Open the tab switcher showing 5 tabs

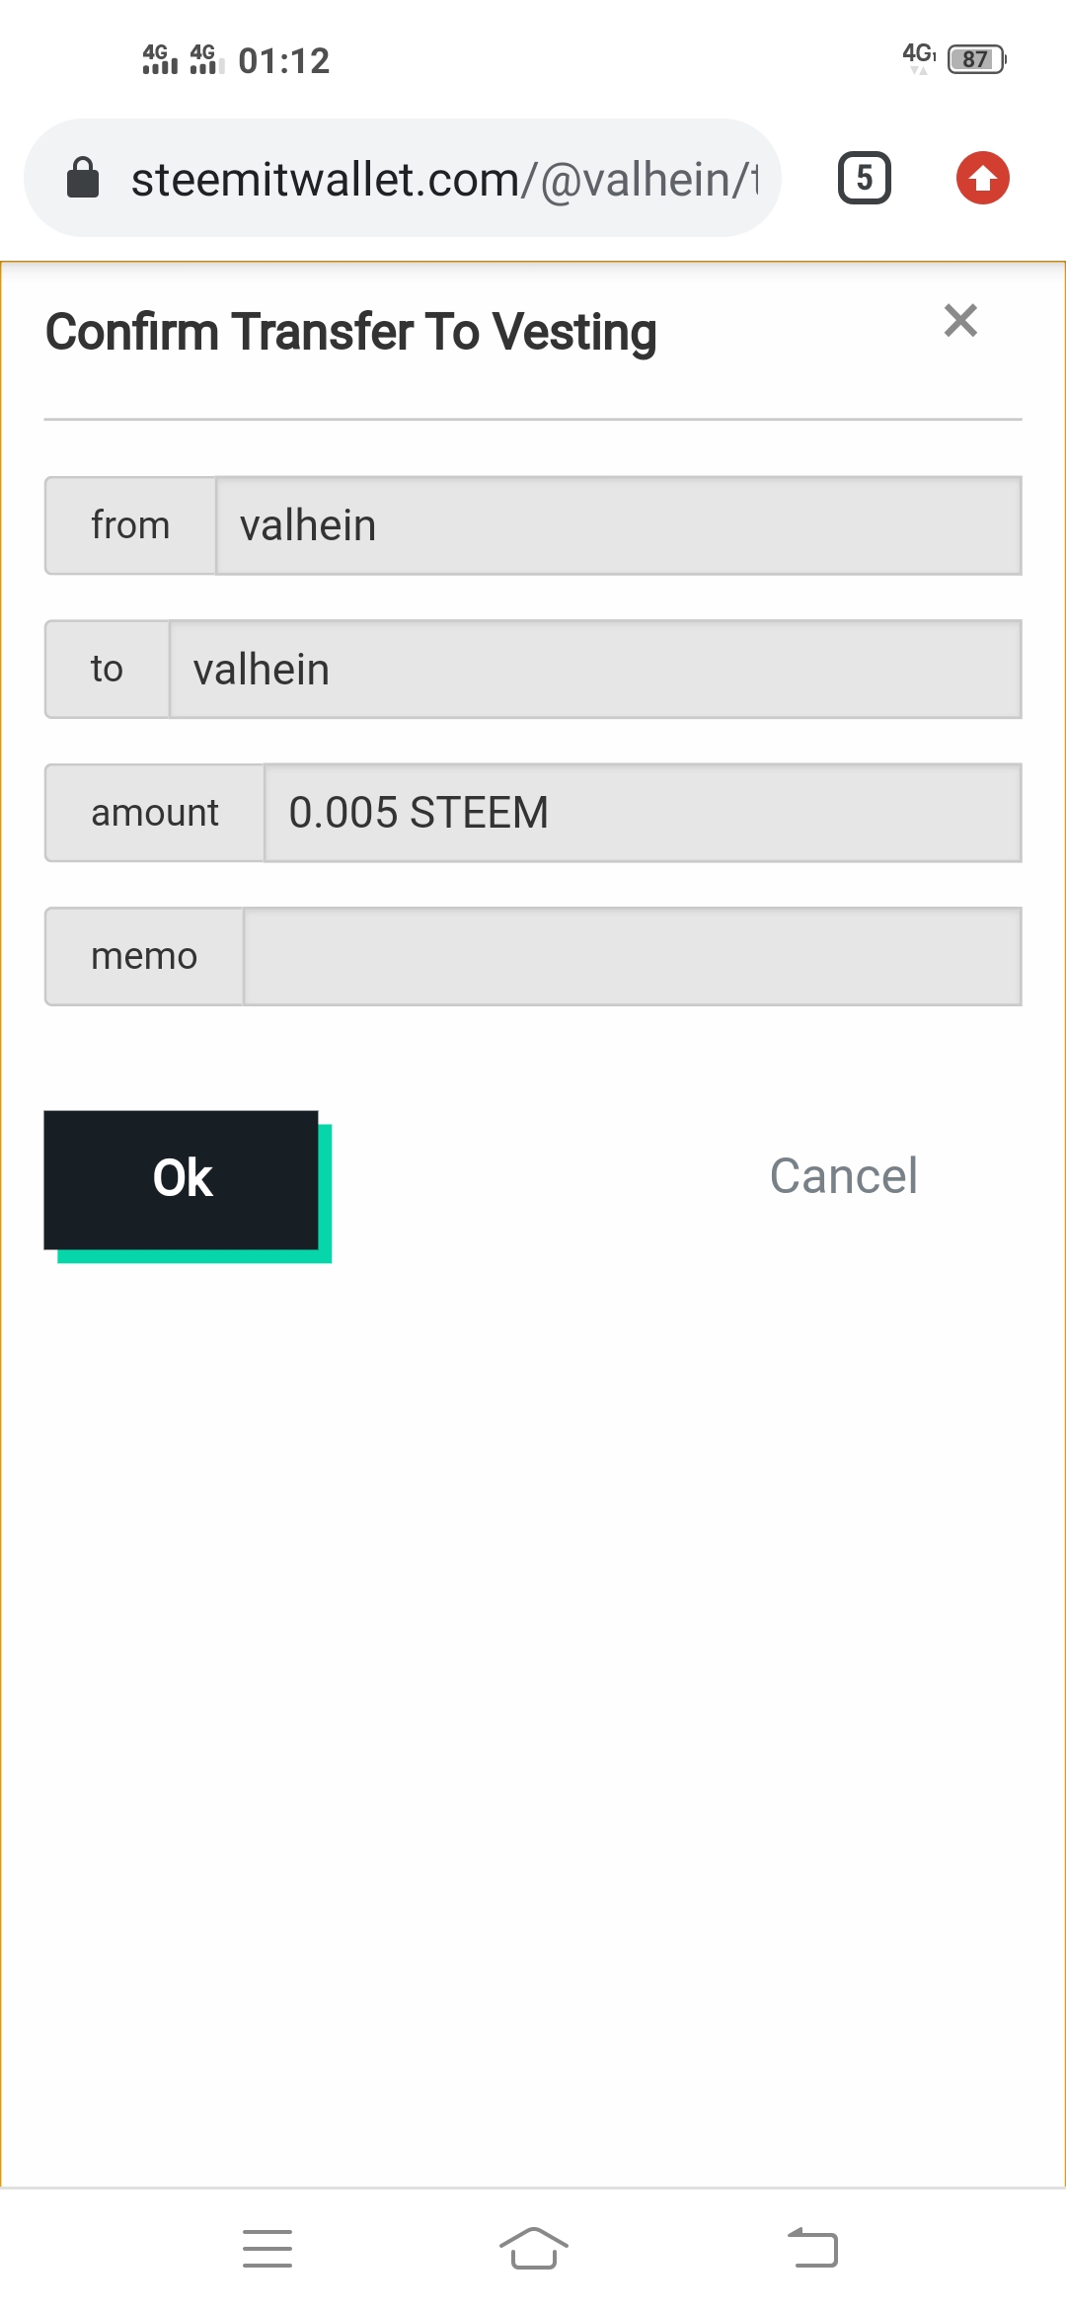click(x=865, y=178)
